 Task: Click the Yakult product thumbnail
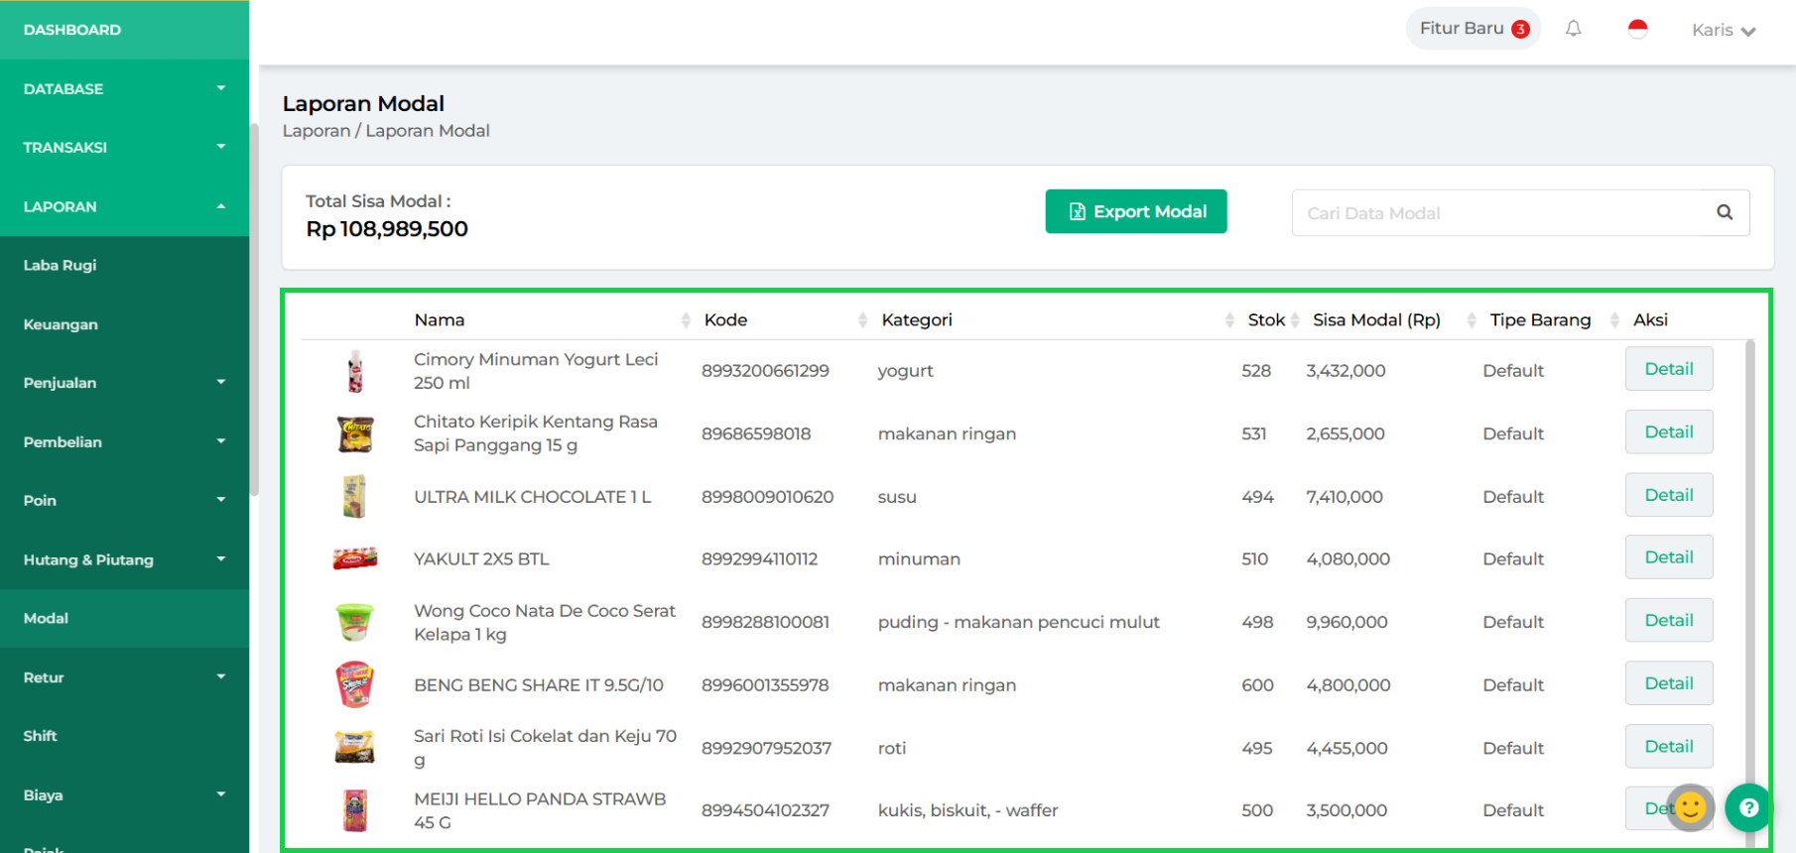tap(354, 559)
